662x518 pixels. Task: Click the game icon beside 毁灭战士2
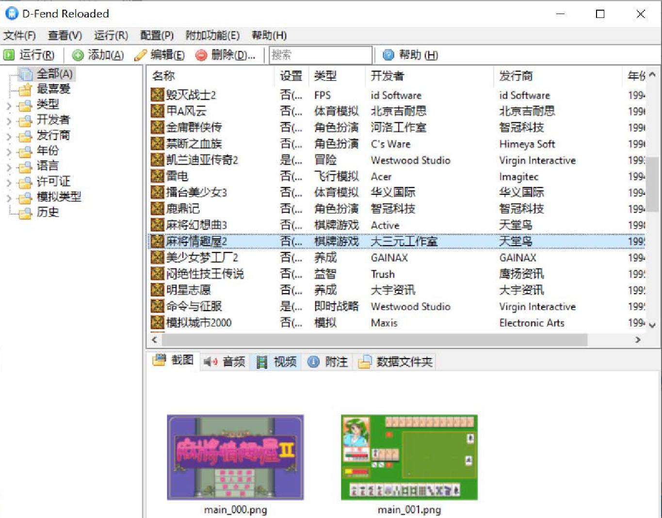coord(157,95)
